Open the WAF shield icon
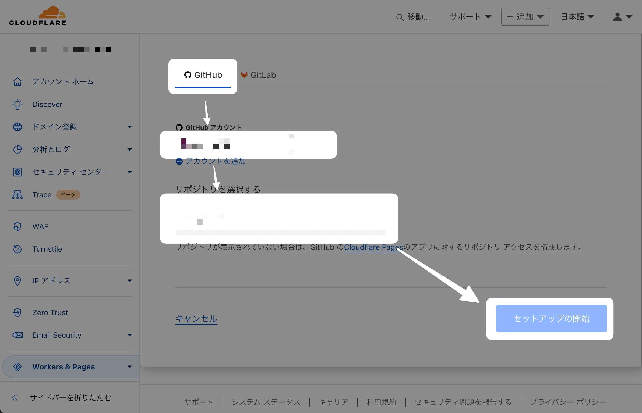The width and height of the screenshot is (642, 413). coord(17,226)
